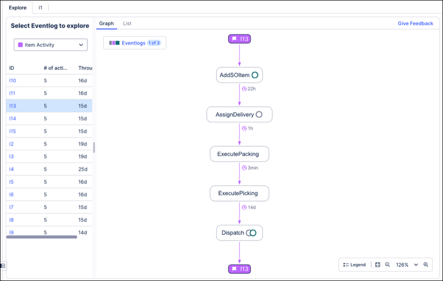Open the I1 tab
Viewport: 443px width, 281px height.
tap(40, 8)
